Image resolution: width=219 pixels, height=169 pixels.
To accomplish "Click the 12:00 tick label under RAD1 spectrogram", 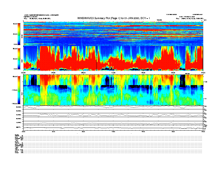I will pos(113,73).
